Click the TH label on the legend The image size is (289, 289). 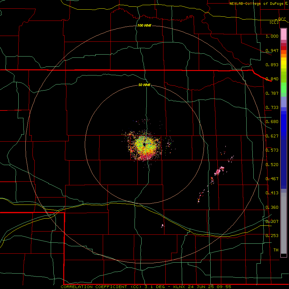[276, 250]
